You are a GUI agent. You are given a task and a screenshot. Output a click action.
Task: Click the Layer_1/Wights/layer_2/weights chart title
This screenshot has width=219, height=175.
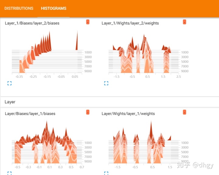coord(130,23)
